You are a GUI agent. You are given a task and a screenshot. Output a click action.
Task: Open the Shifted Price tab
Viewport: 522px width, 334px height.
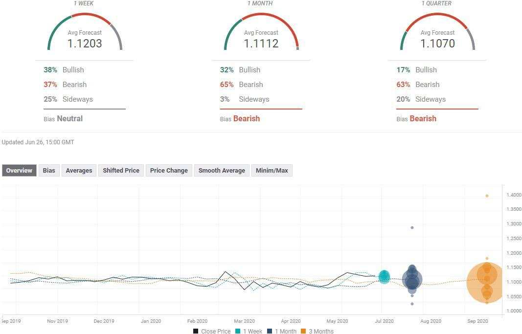(121, 170)
